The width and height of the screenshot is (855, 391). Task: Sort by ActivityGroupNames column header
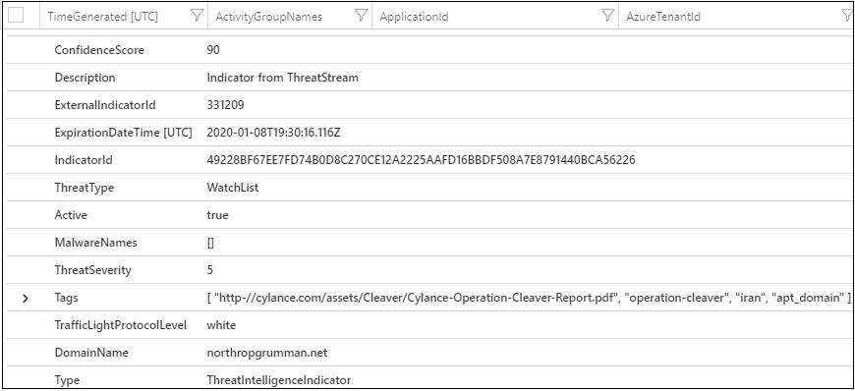tap(269, 17)
